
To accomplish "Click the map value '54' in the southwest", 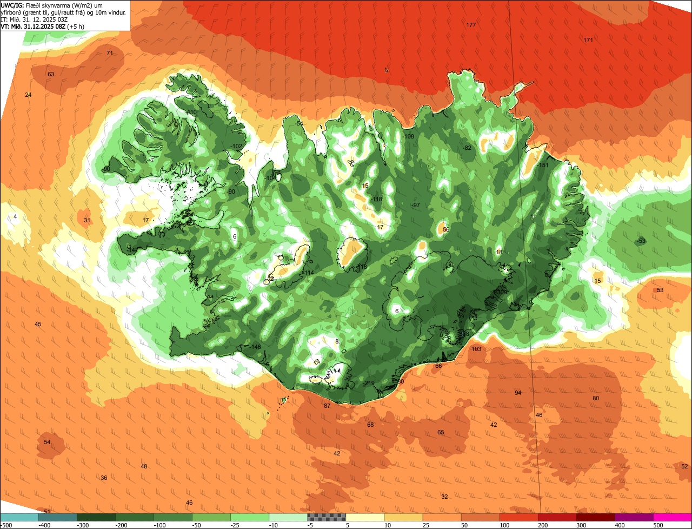I will [47, 442].
